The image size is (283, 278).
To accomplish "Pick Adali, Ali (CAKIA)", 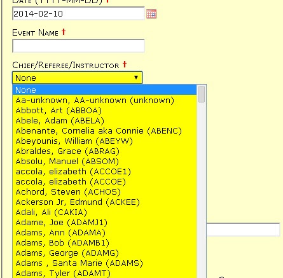I will pyautogui.click(x=104, y=212).
